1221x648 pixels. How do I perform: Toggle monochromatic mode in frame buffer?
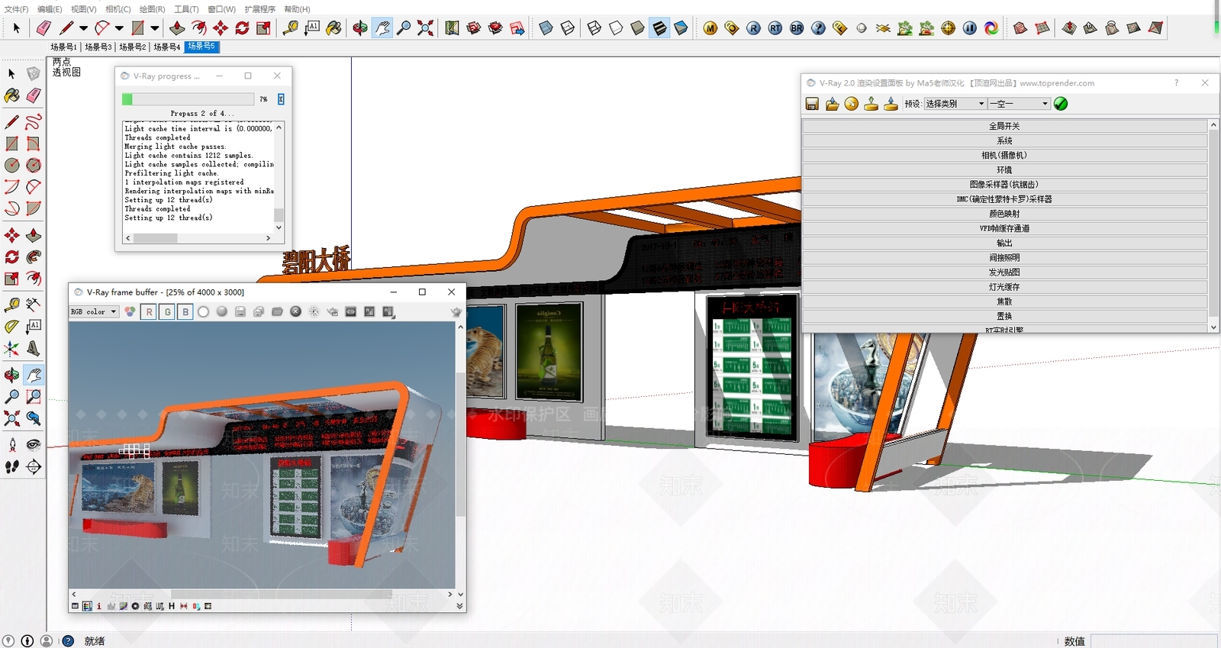point(221,311)
